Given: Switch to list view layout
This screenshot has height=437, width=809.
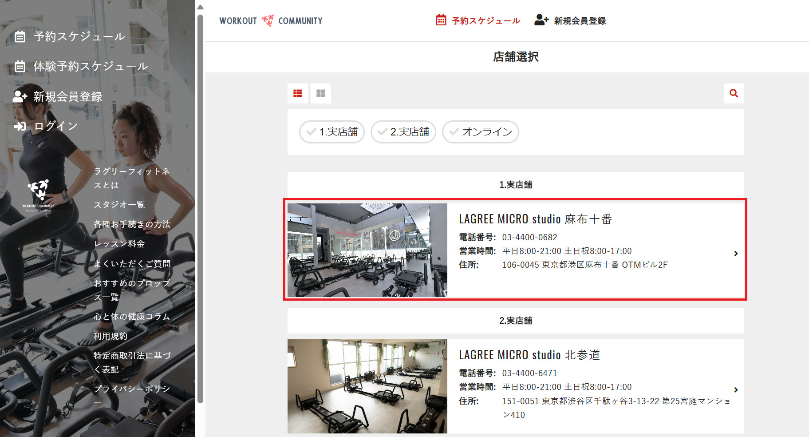Looking at the screenshot, I should [x=298, y=93].
